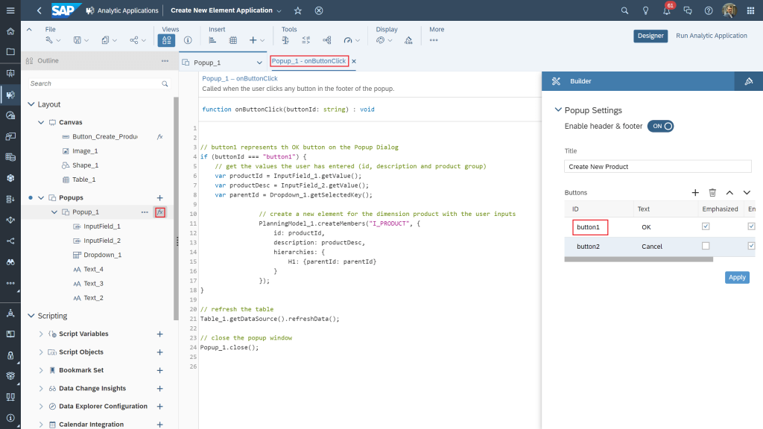Open the application name dropdown

(x=279, y=10)
